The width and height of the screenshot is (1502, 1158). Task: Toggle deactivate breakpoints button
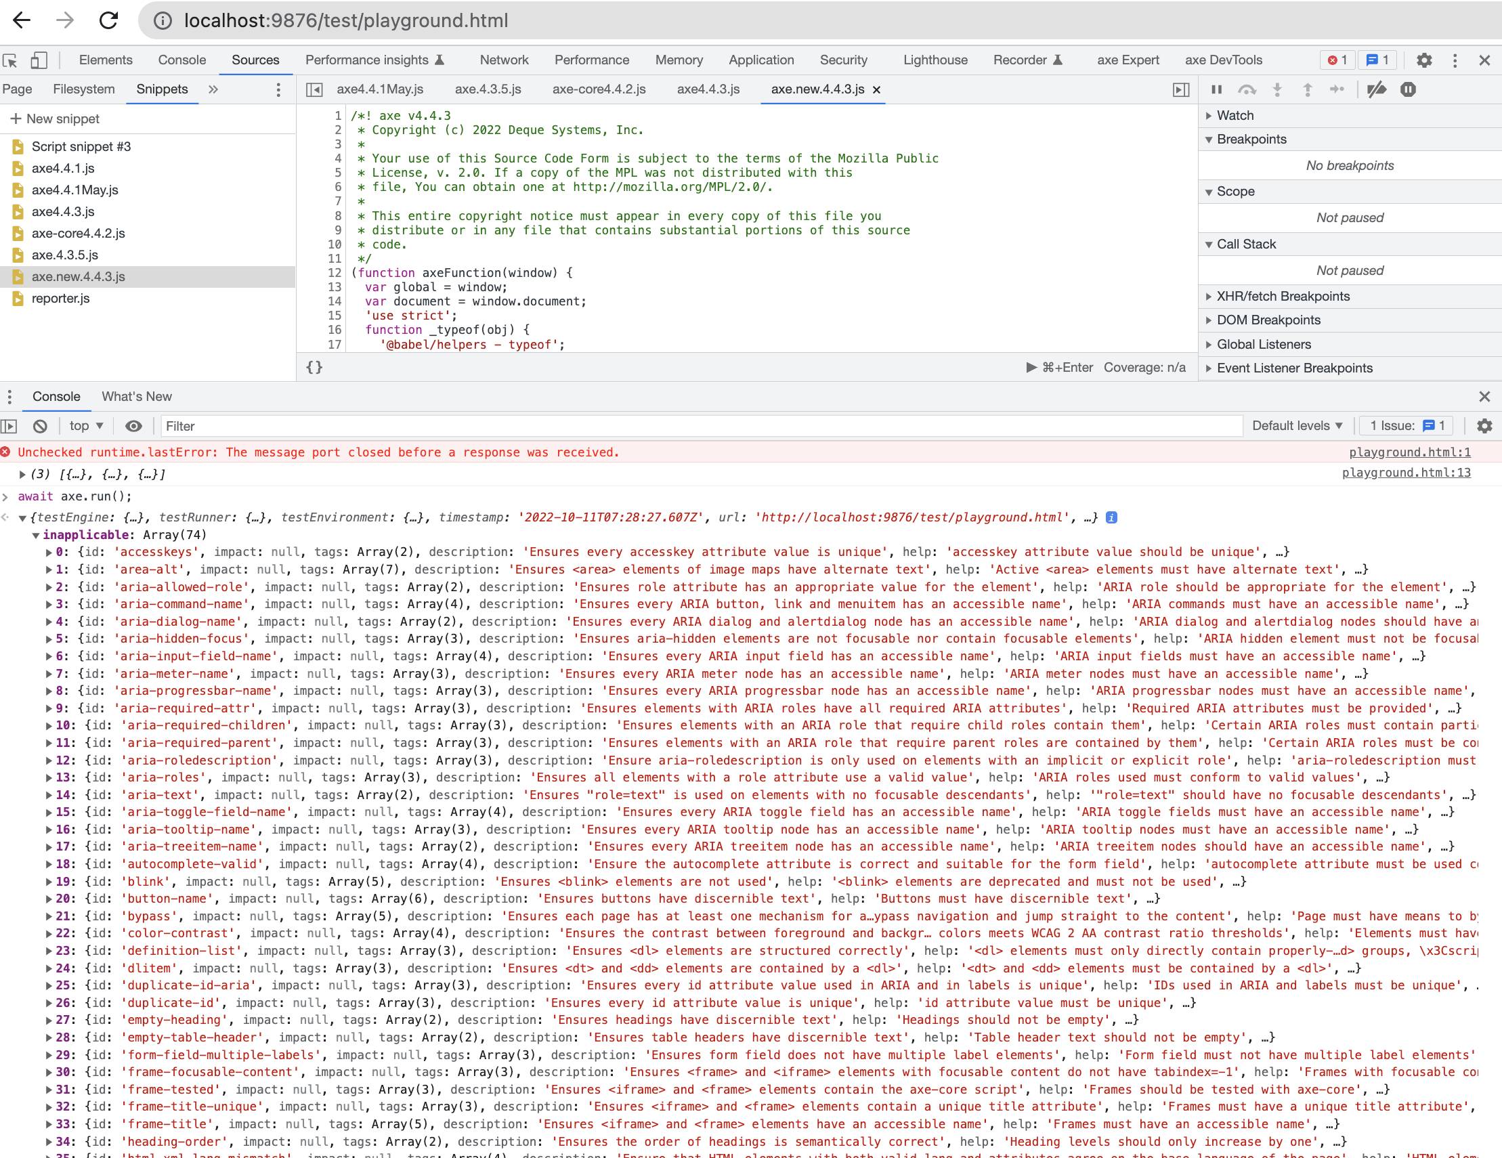click(1376, 89)
